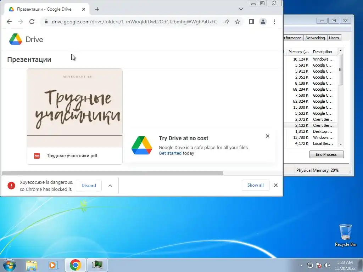Open the Chrome side panel icon

pyautogui.click(x=252, y=22)
